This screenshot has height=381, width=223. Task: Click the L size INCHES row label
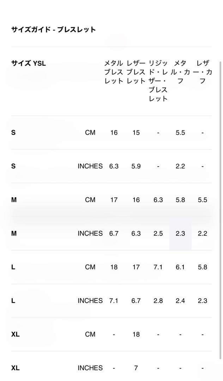[x=13, y=301]
